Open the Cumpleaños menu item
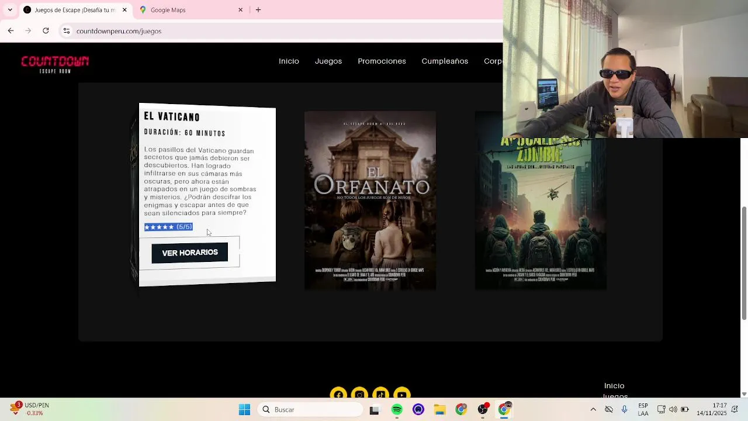The height and width of the screenshot is (421, 748). coord(445,61)
